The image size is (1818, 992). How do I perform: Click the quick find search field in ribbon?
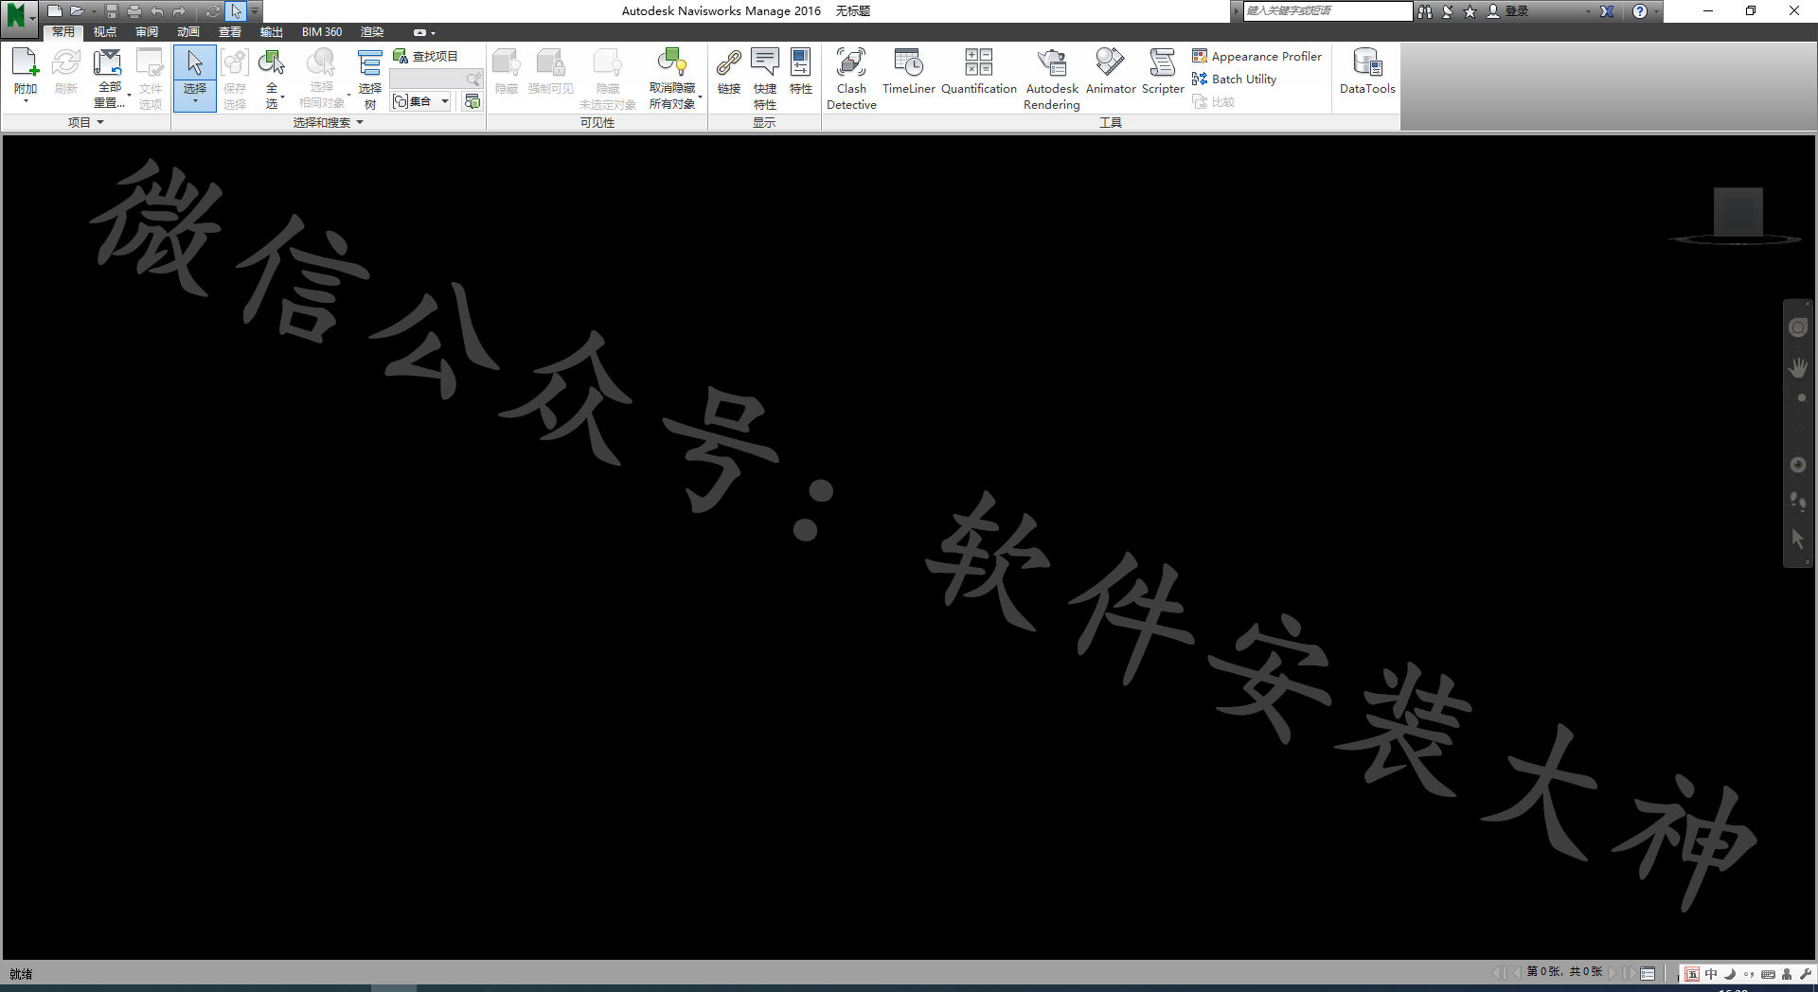click(437, 79)
